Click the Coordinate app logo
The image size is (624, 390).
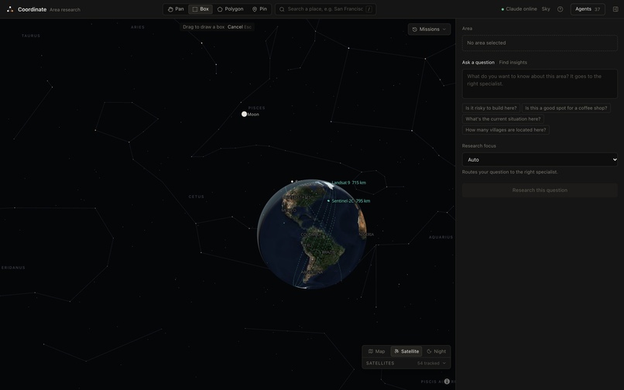pyautogui.click(x=10, y=9)
